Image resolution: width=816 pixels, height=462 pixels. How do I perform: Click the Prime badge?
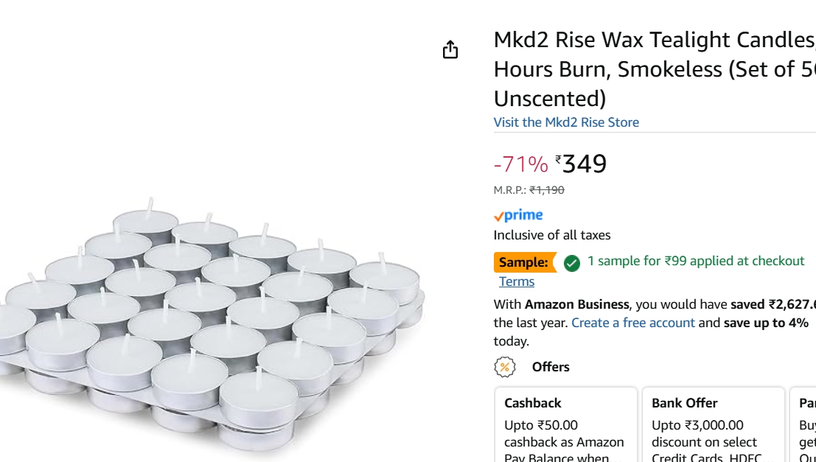point(517,214)
